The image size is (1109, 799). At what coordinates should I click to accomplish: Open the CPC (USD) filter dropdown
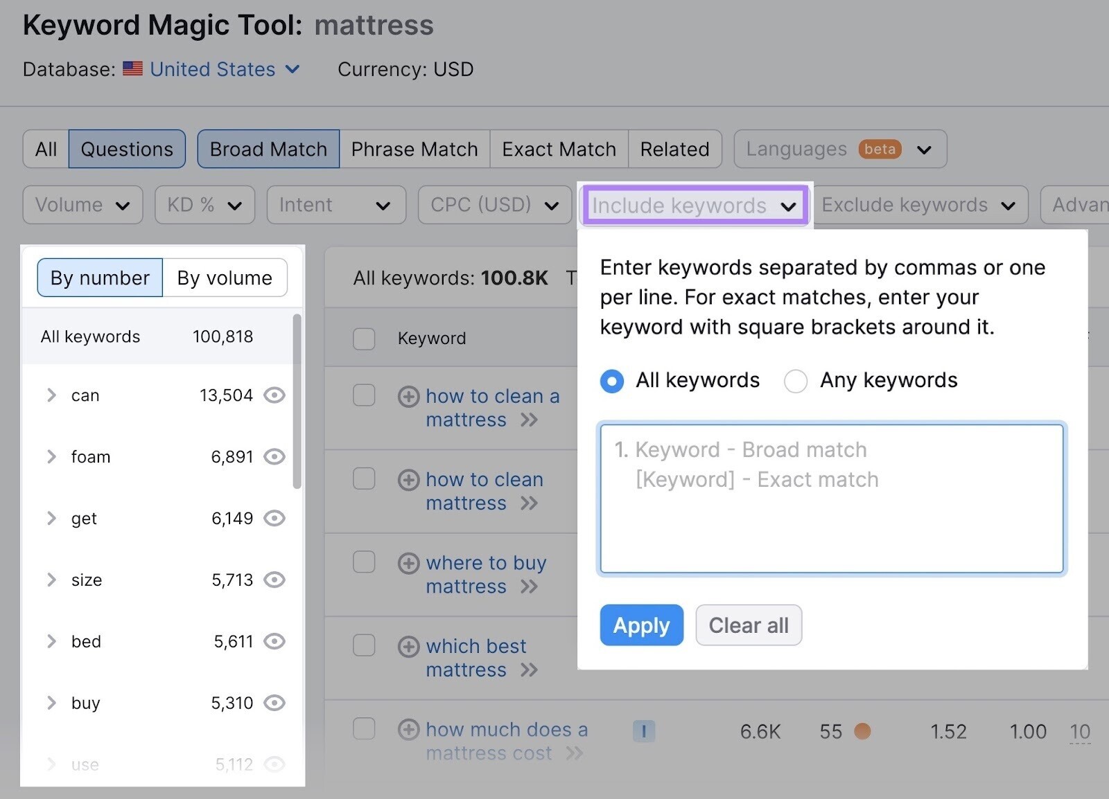click(495, 205)
